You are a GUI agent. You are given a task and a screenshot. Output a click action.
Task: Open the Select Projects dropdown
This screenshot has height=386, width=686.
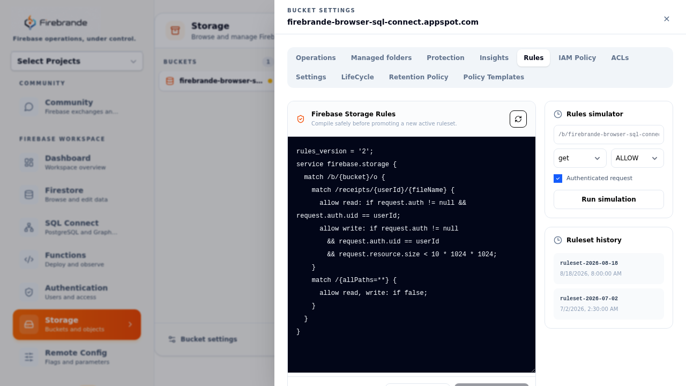coord(77,61)
